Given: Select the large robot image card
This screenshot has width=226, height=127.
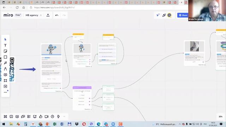Looking at the screenshot, I should (51, 49).
